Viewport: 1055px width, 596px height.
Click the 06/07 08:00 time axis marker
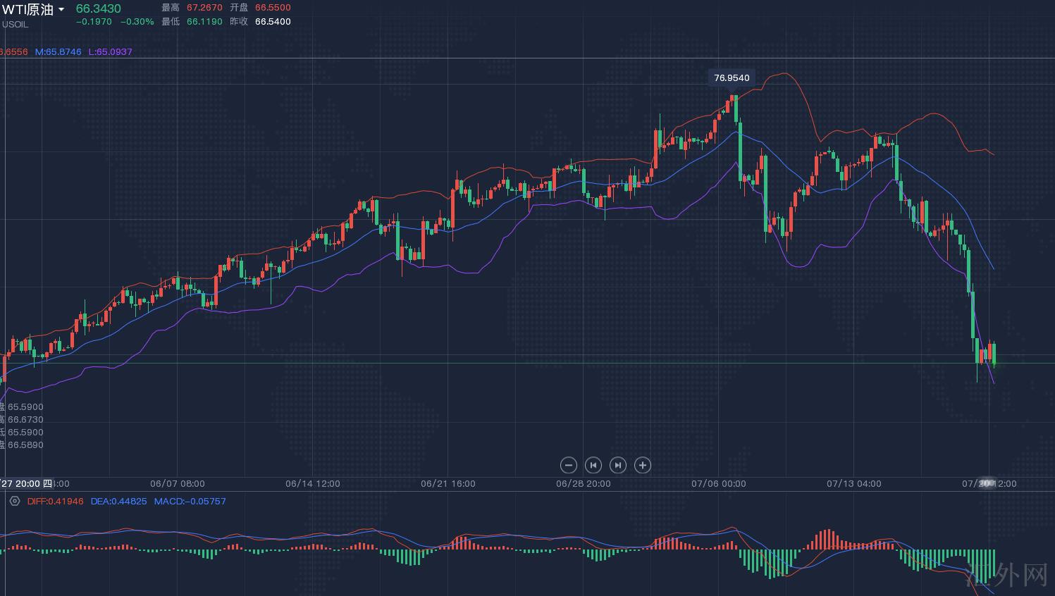(x=178, y=483)
